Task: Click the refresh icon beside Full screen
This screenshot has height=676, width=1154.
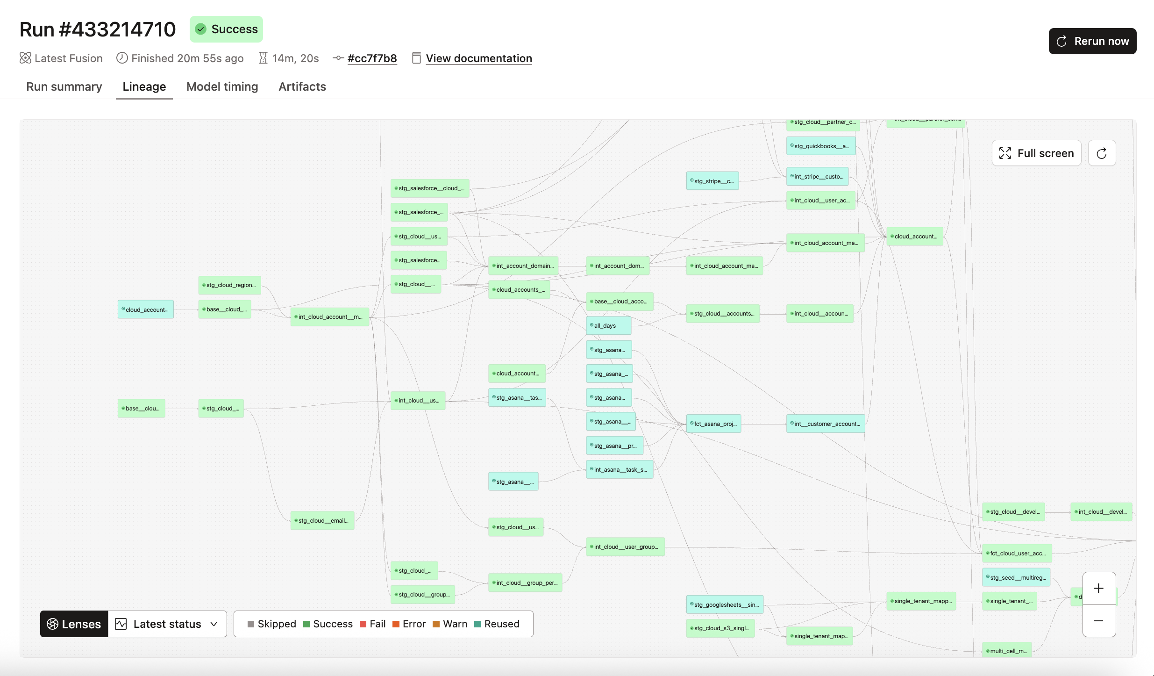Action: click(x=1102, y=153)
